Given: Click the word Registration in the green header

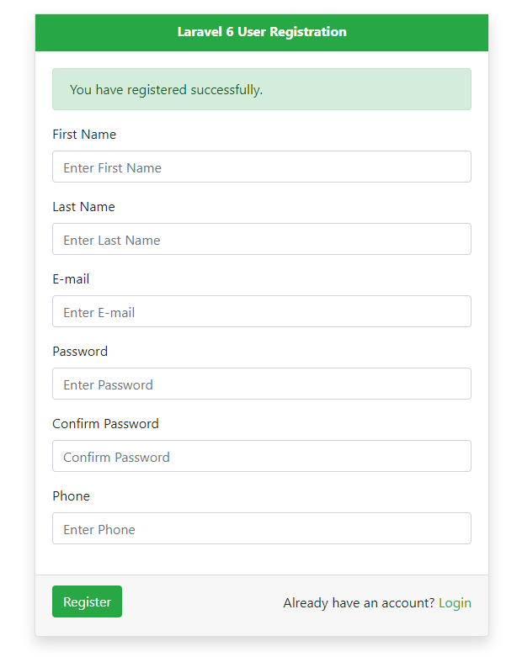Looking at the screenshot, I should 308,32.
